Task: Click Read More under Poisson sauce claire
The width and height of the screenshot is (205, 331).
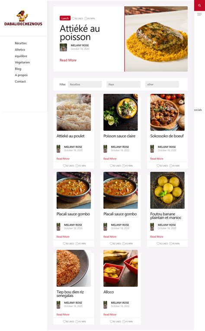Action: pos(110,159)
